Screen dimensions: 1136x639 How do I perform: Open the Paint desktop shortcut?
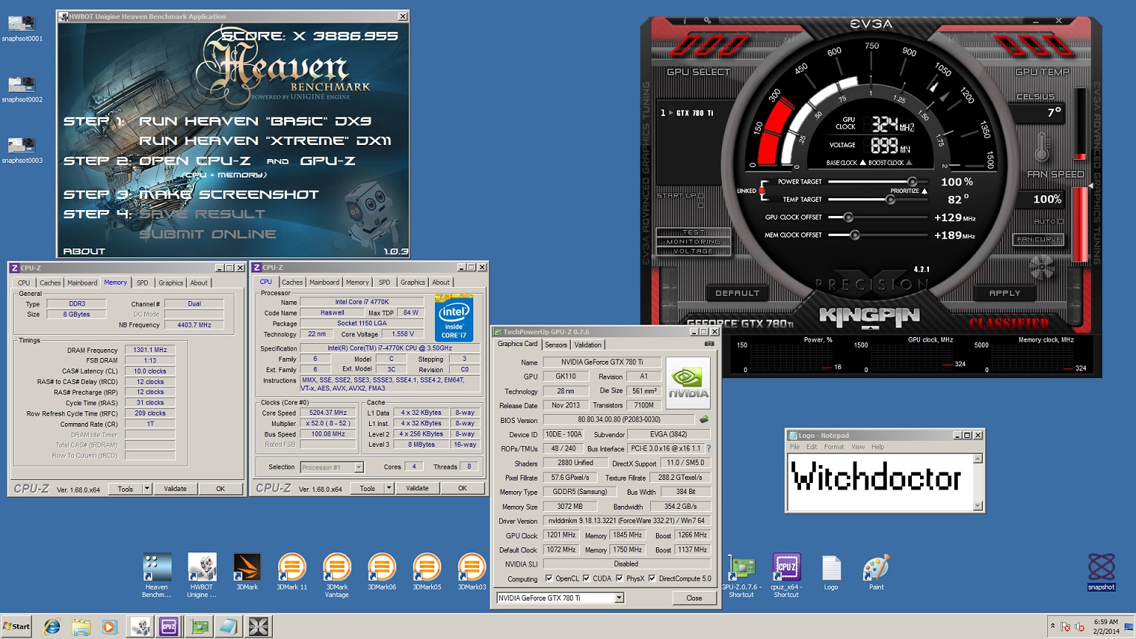(876, 568)
